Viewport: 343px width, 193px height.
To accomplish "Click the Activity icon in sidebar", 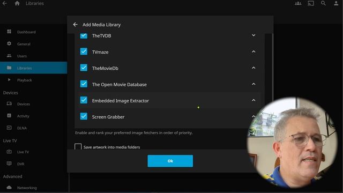I will tap(9, 116).
